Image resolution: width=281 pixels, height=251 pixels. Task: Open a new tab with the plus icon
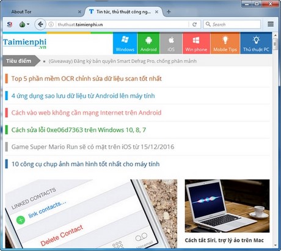tap(169, 12)
